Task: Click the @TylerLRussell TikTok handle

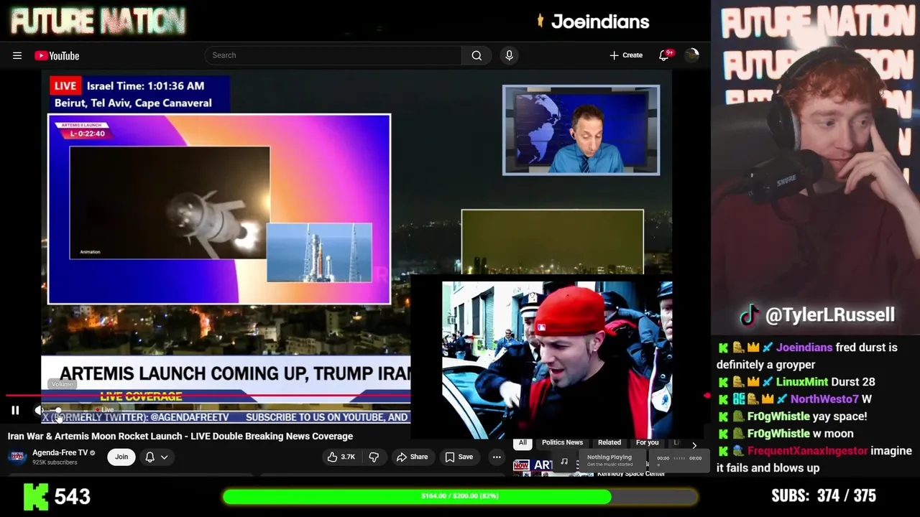Action: (x=830, y=315)
